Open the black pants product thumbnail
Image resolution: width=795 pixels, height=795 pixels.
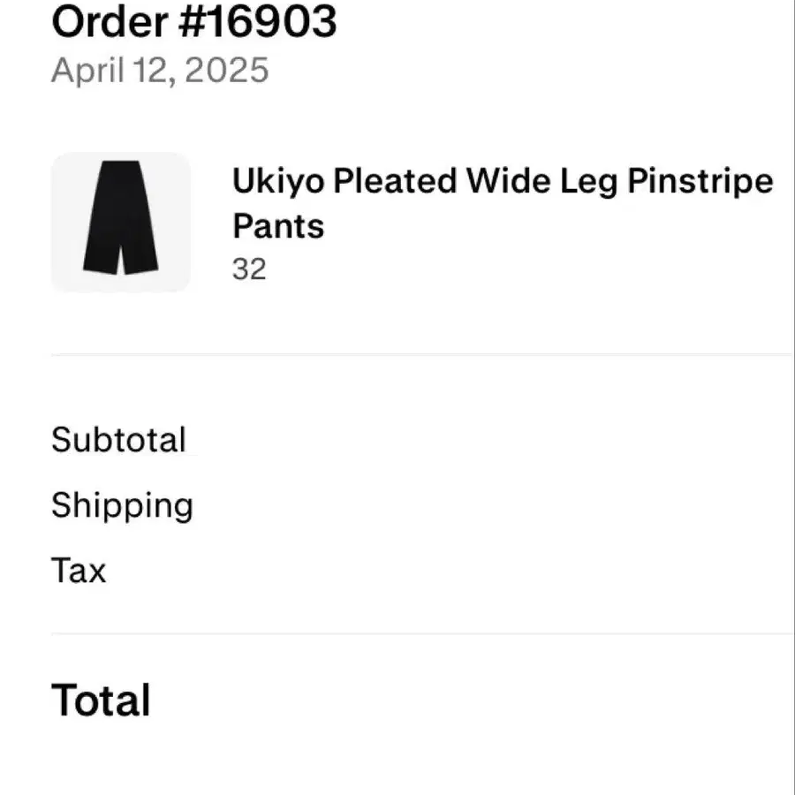coord(121,221)
